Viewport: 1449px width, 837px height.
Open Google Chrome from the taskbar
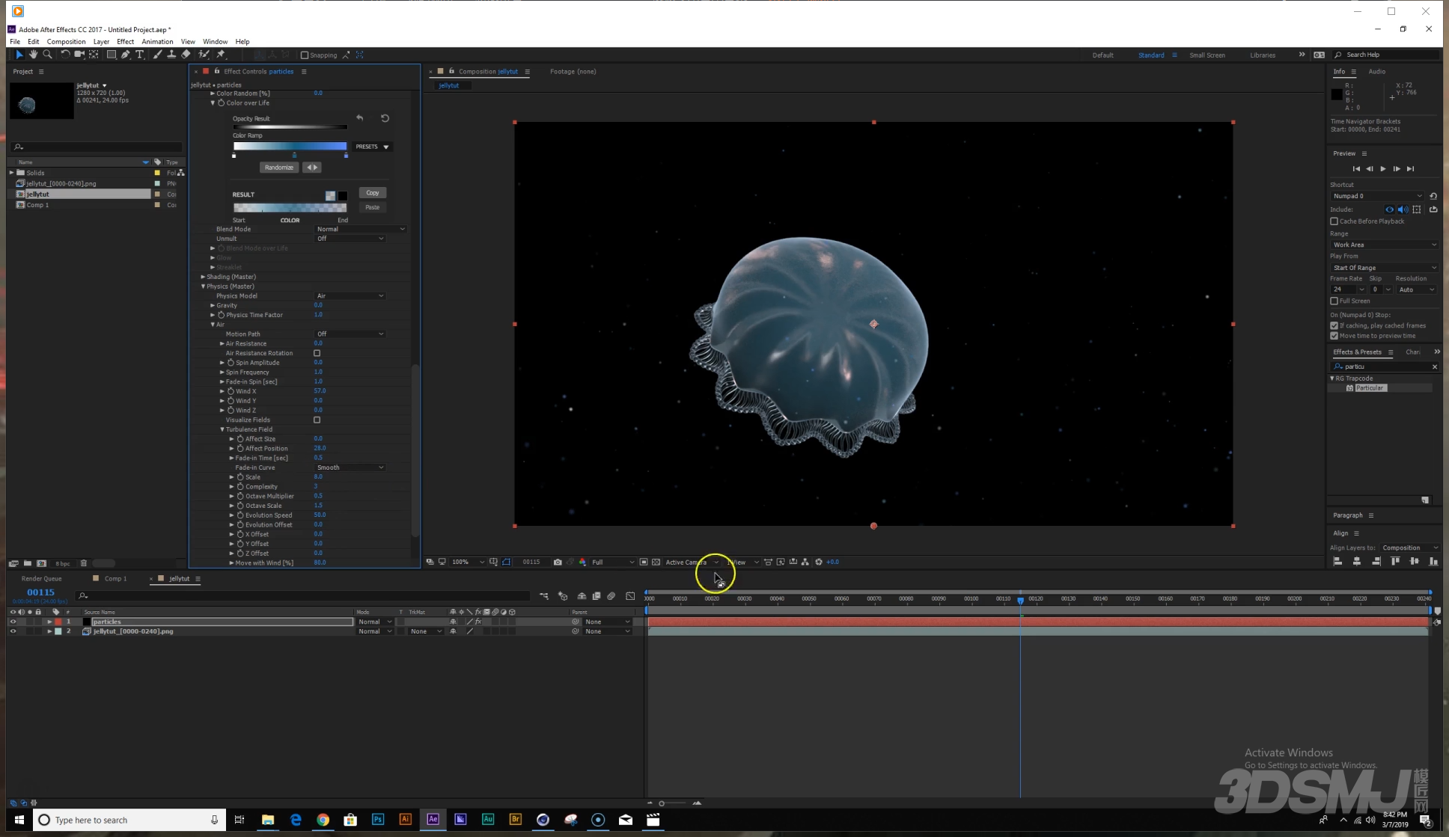coord(323,820)
